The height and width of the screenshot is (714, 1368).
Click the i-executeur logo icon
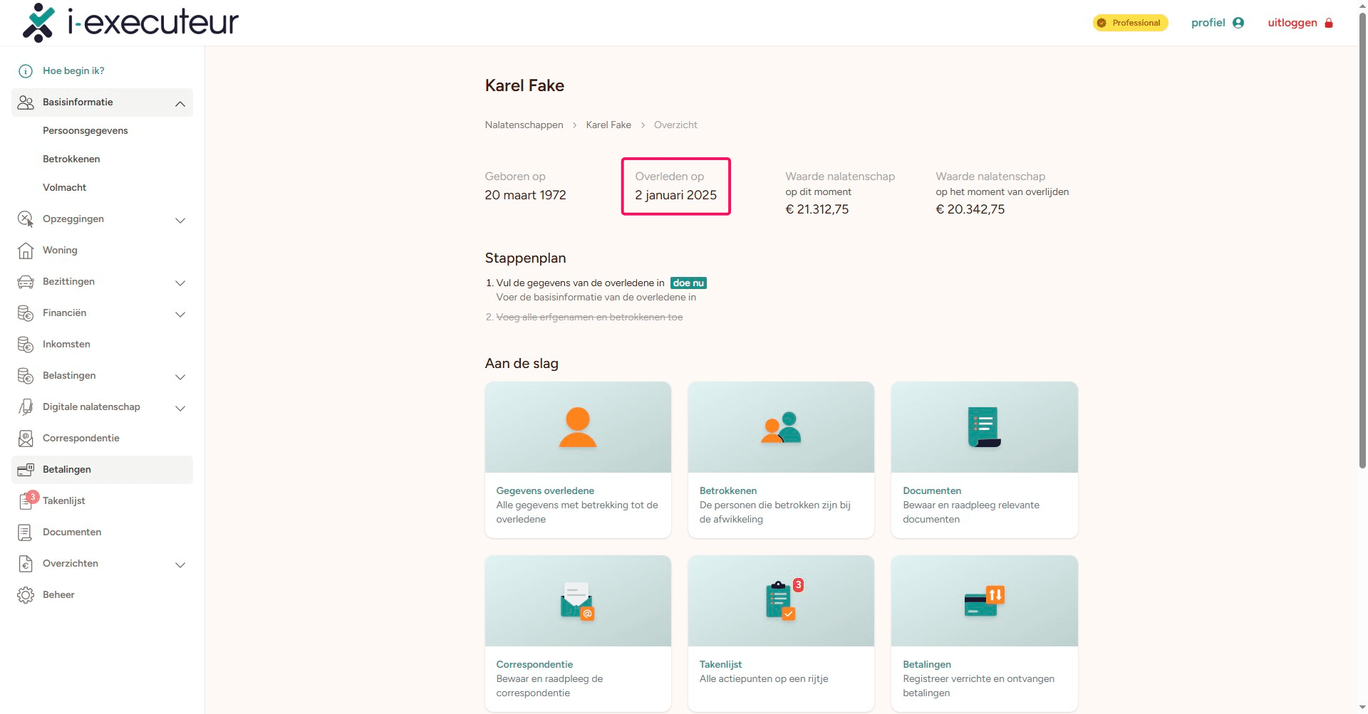[38, 23]
